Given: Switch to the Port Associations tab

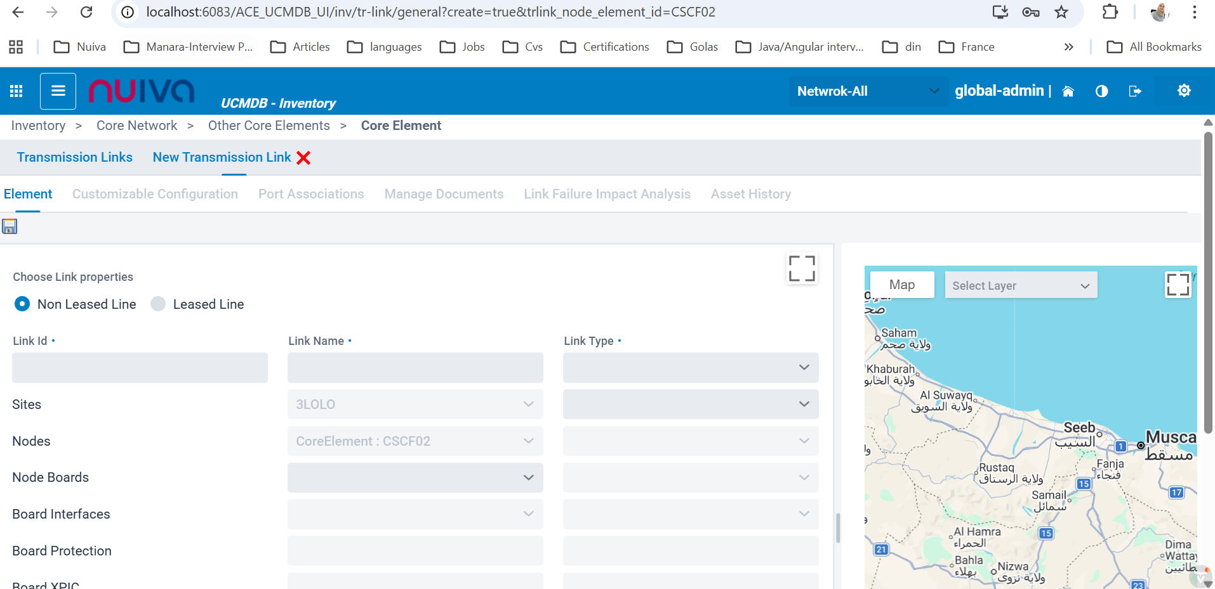Looking at the screenshot, I should point(311,194).
